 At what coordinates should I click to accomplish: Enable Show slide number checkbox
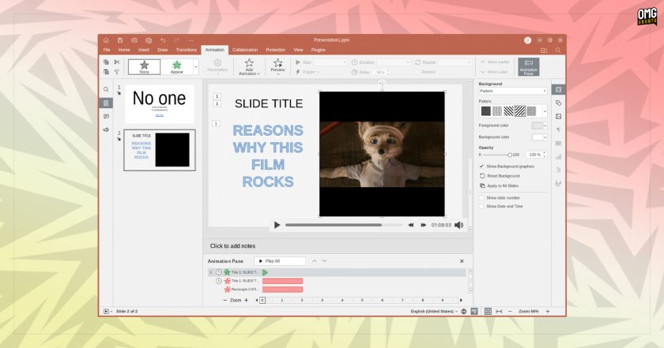[x=481, y=197]
